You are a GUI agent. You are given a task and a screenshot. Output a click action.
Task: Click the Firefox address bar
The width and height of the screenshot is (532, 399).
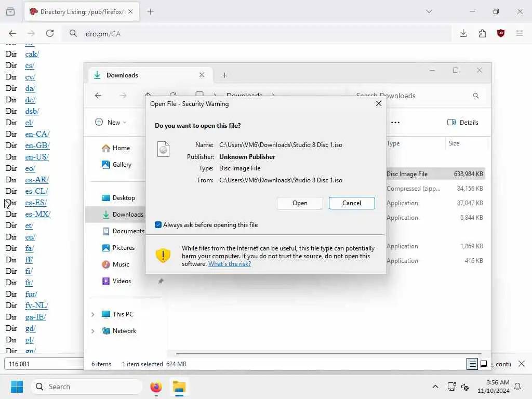[258, 34]
